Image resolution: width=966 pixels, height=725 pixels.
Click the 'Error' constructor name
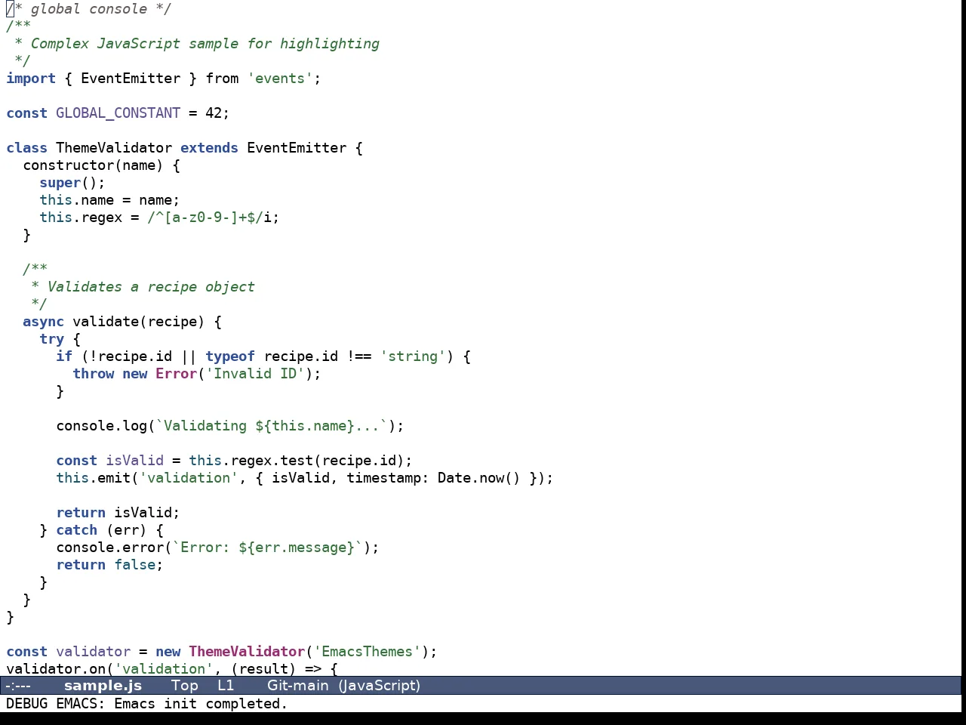176,374
